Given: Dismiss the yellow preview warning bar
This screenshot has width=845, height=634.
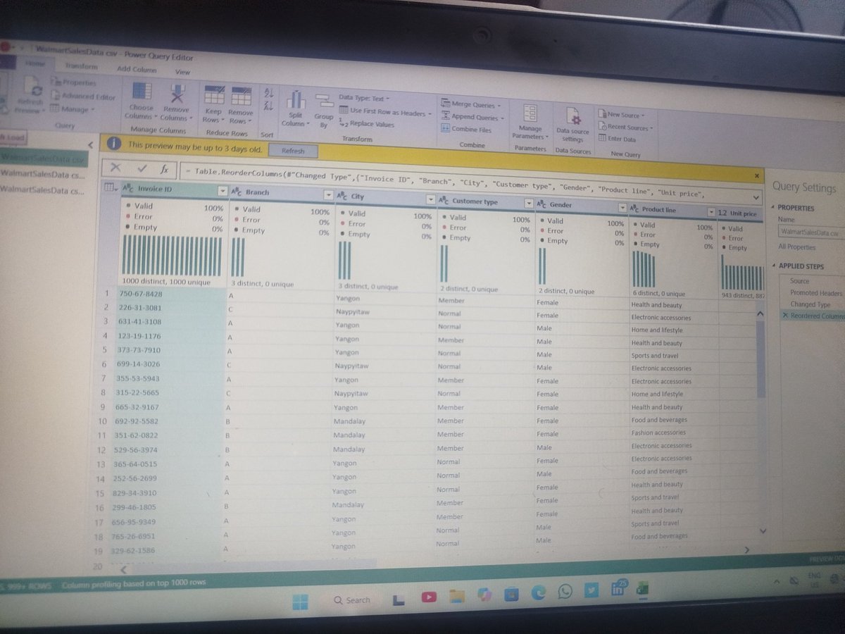Looking at the screenshot, I should 757,175.
